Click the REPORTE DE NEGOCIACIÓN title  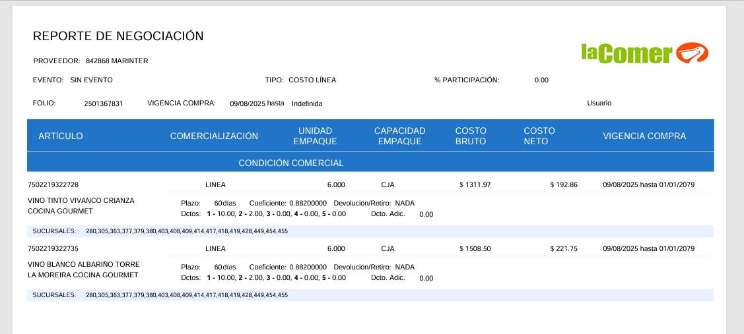point(118,36)
